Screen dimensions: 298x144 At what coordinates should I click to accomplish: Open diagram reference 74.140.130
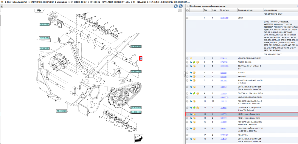[x=136, y=112]
